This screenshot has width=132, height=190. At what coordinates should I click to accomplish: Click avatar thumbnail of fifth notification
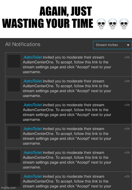pos(14,156)
